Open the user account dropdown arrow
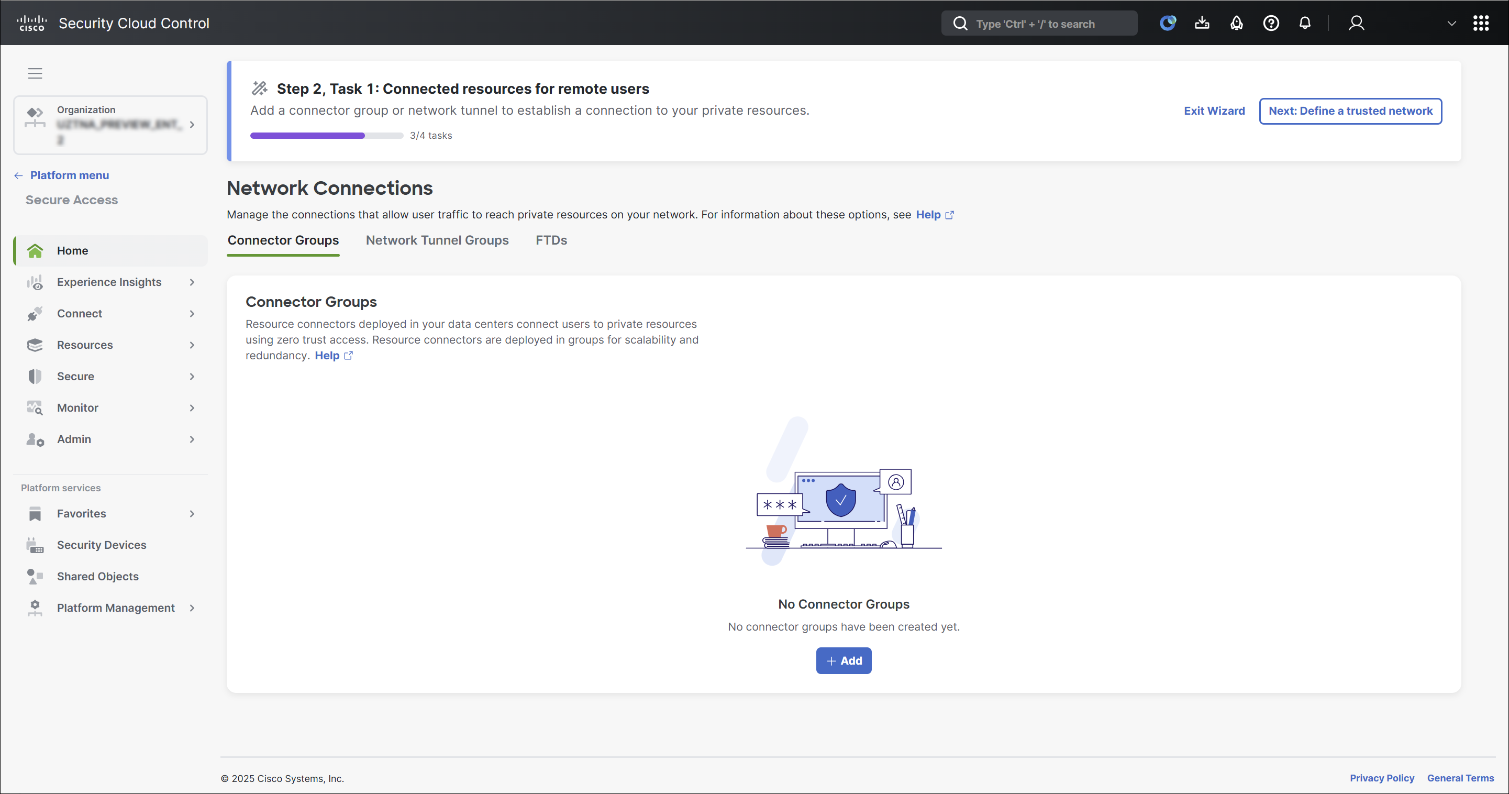The height and width of the screenshot is (794, 1509). coord(1451,24)
